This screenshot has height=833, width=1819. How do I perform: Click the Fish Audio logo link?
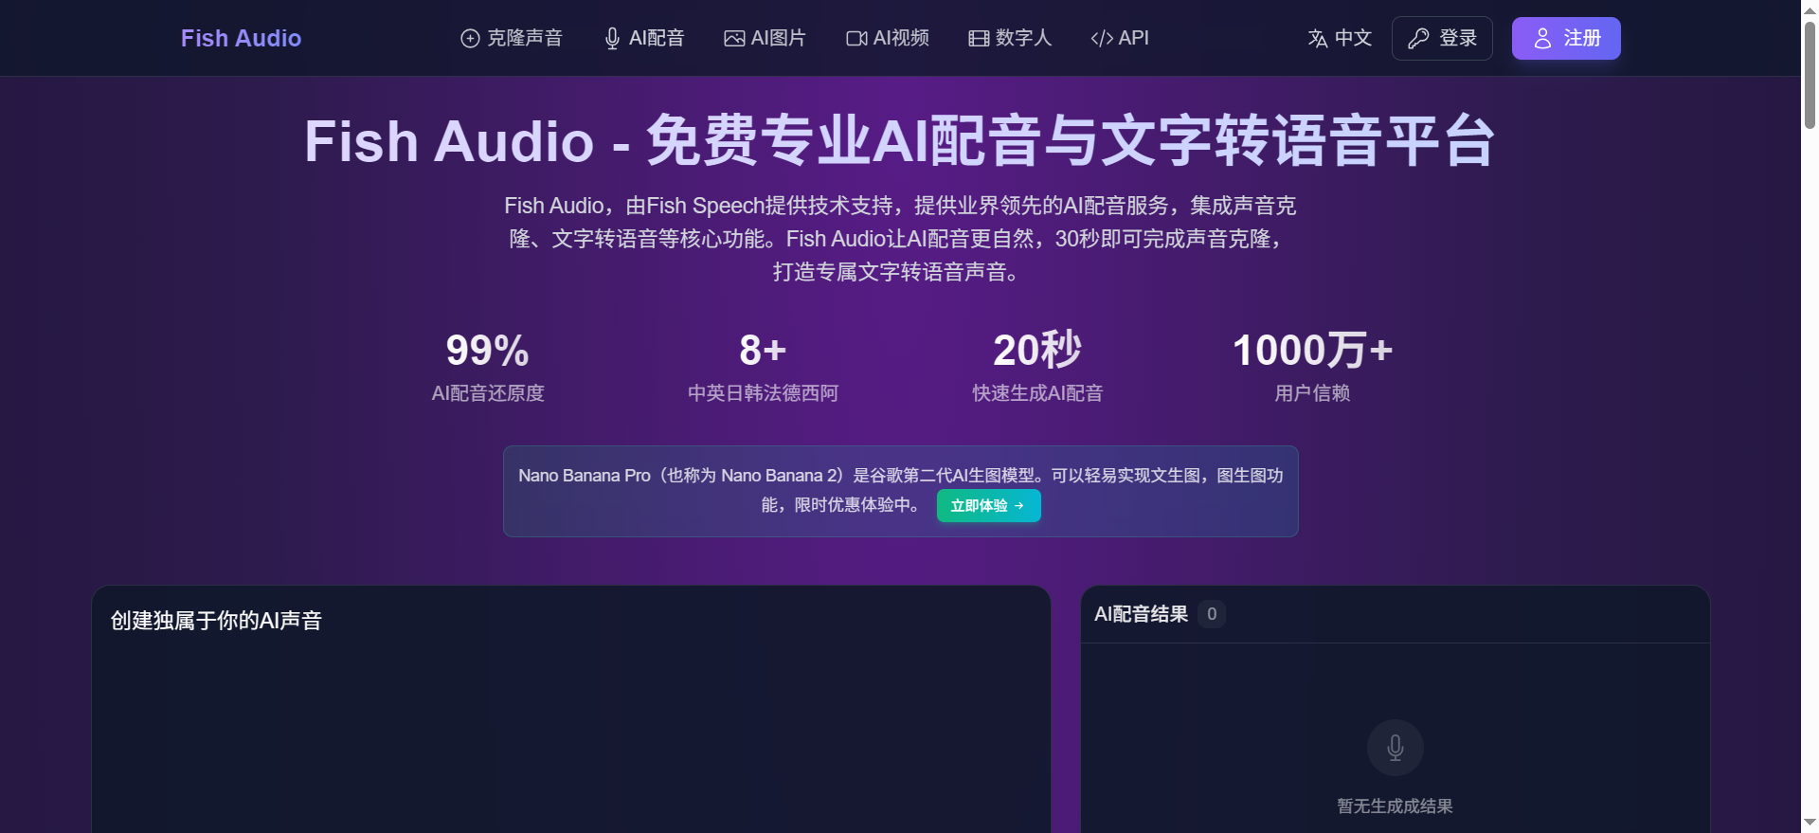[241, 38]
